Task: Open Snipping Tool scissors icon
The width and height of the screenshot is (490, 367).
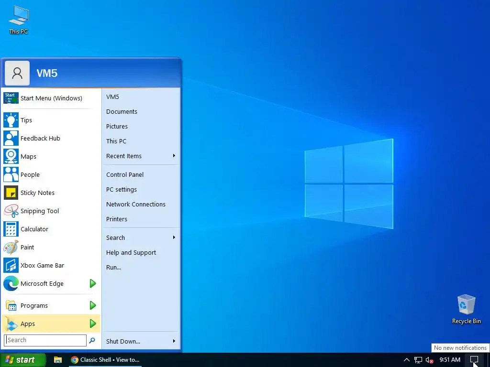Action: point(11,211)
